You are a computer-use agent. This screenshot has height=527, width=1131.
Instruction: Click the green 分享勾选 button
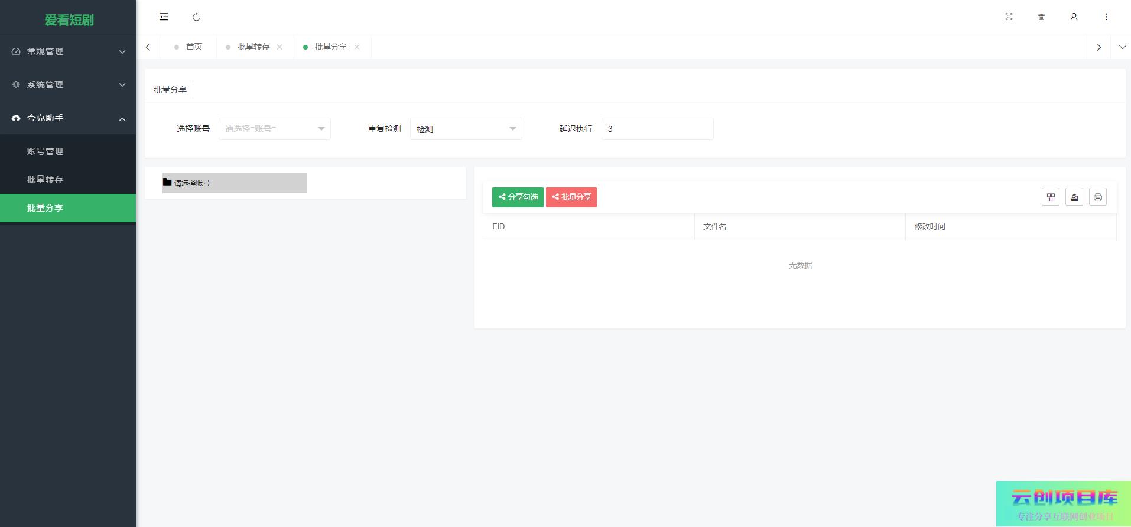point(518,197)
